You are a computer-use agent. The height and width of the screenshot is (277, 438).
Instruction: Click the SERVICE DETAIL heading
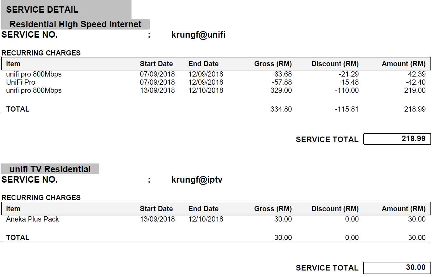[42, 10]
